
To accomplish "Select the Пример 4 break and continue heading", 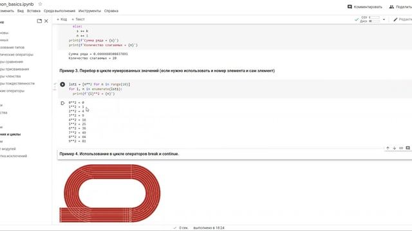I will (119, 154).
